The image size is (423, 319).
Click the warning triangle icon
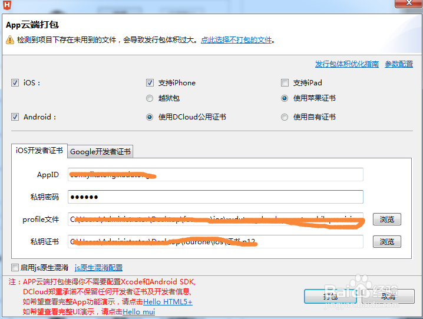pos(9,40)
